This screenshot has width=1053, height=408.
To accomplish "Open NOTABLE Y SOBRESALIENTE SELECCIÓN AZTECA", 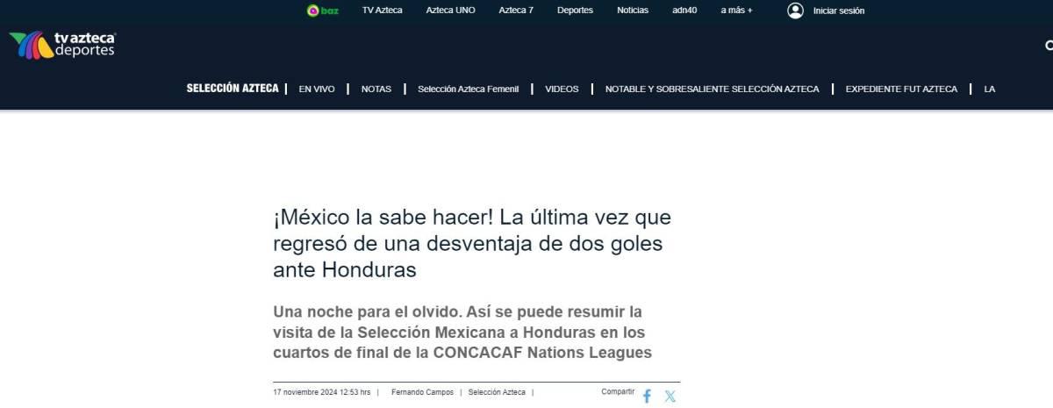I will (713, 89).
